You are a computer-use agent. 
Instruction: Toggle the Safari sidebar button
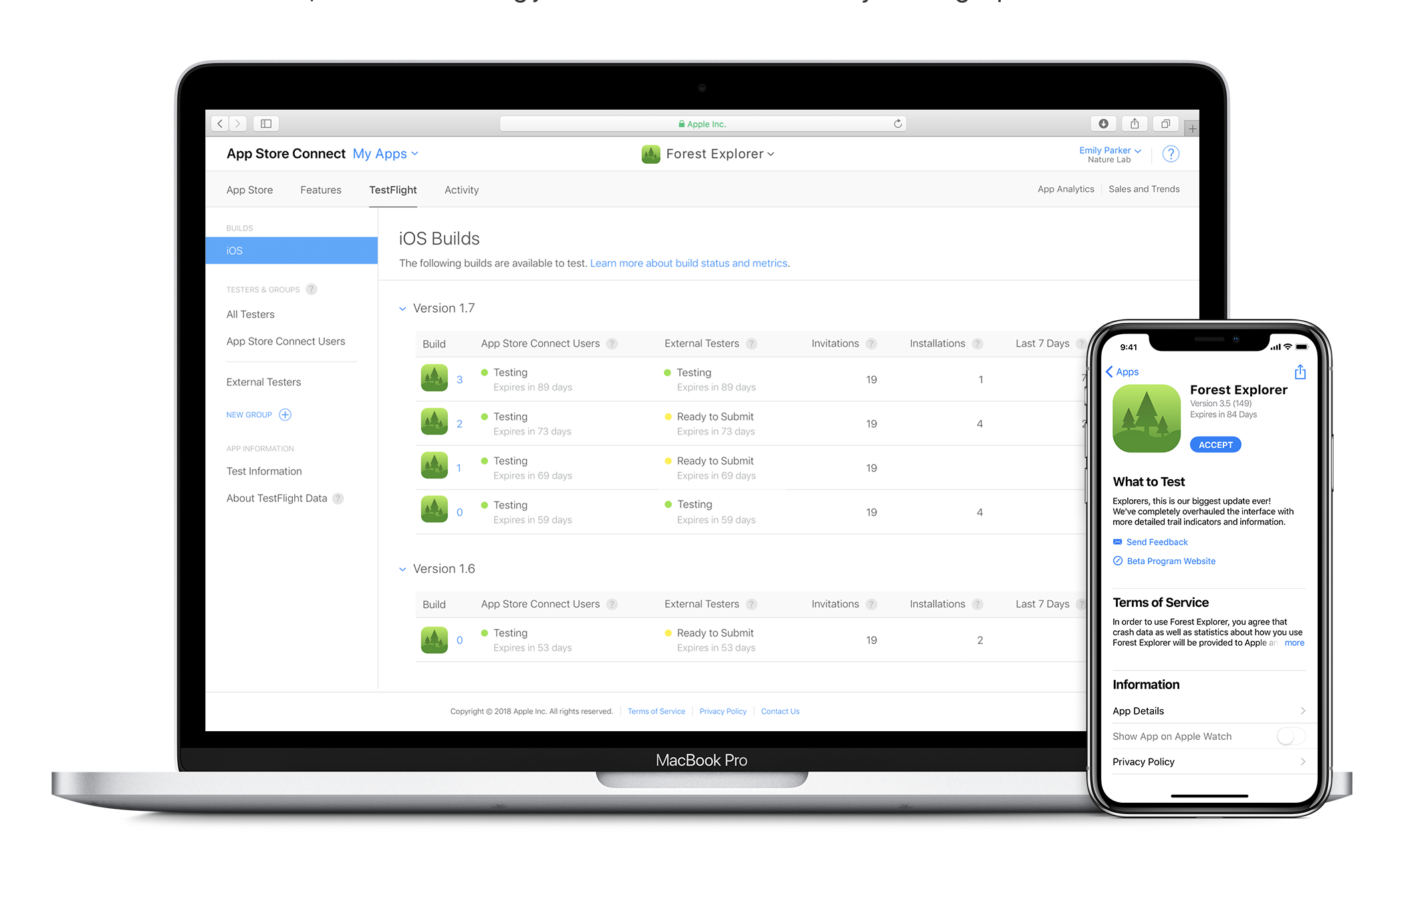[x=266, y=124]
